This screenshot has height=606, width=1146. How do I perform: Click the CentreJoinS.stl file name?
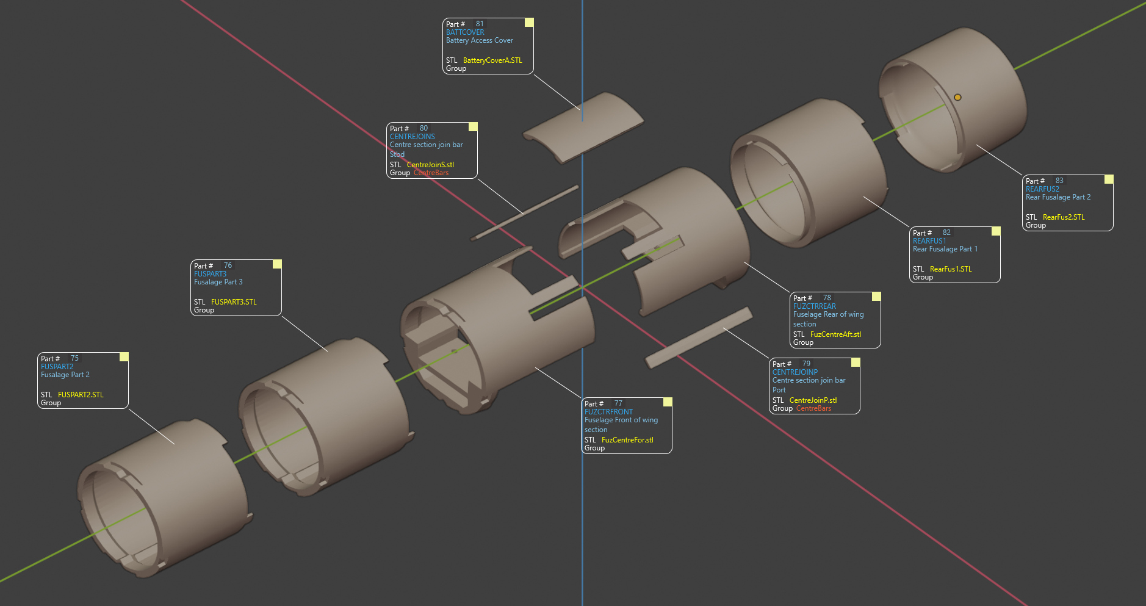click(430, 165)
